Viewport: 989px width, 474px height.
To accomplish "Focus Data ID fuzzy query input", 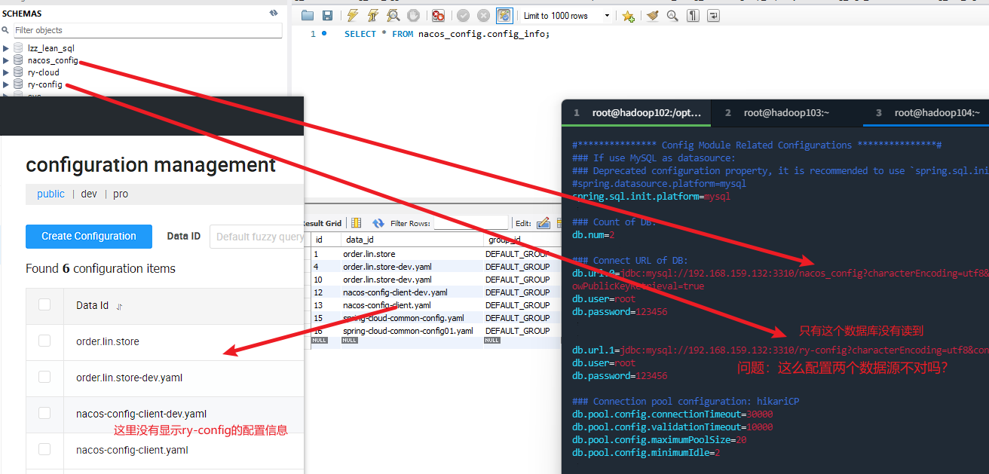I will (x=257, y=237).
